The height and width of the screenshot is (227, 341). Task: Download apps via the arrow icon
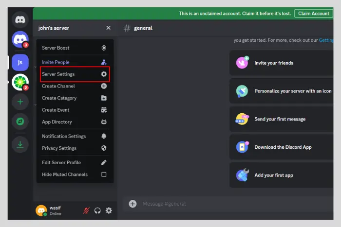20,144
